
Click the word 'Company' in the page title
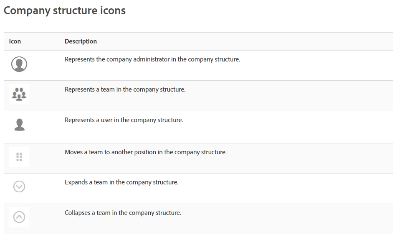(27, 10)
